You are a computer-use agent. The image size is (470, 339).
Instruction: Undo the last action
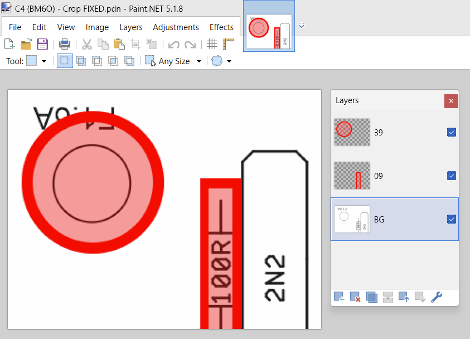pos(173,45)
